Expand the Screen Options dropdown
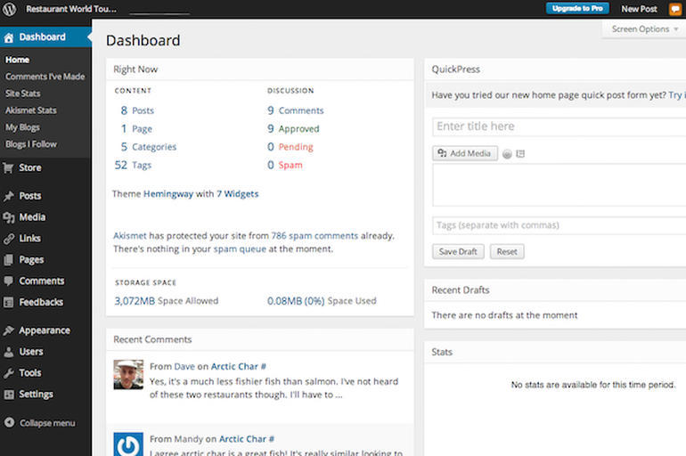The width and height of the screenshot is (686, 456). (644, 28)
